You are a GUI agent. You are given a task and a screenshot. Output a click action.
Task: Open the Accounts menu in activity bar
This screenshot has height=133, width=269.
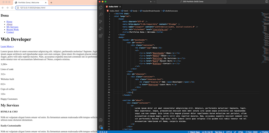[x=101, y=120]
